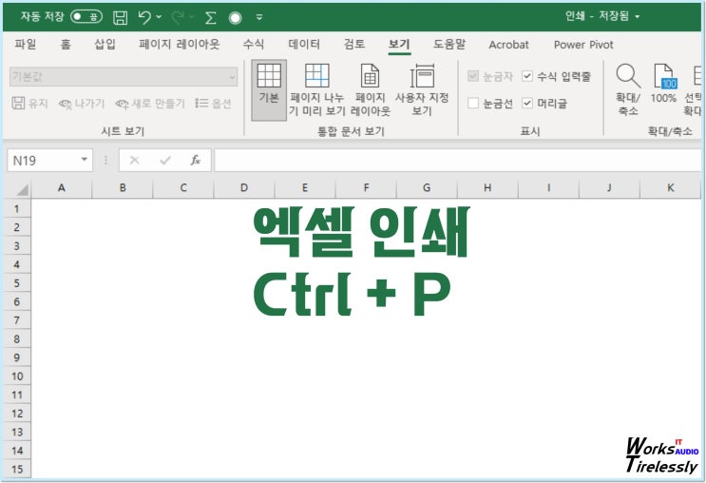706x483 pixels.
Task: Click the formula bar confirm checkmark icon
Action: point(164,161)
